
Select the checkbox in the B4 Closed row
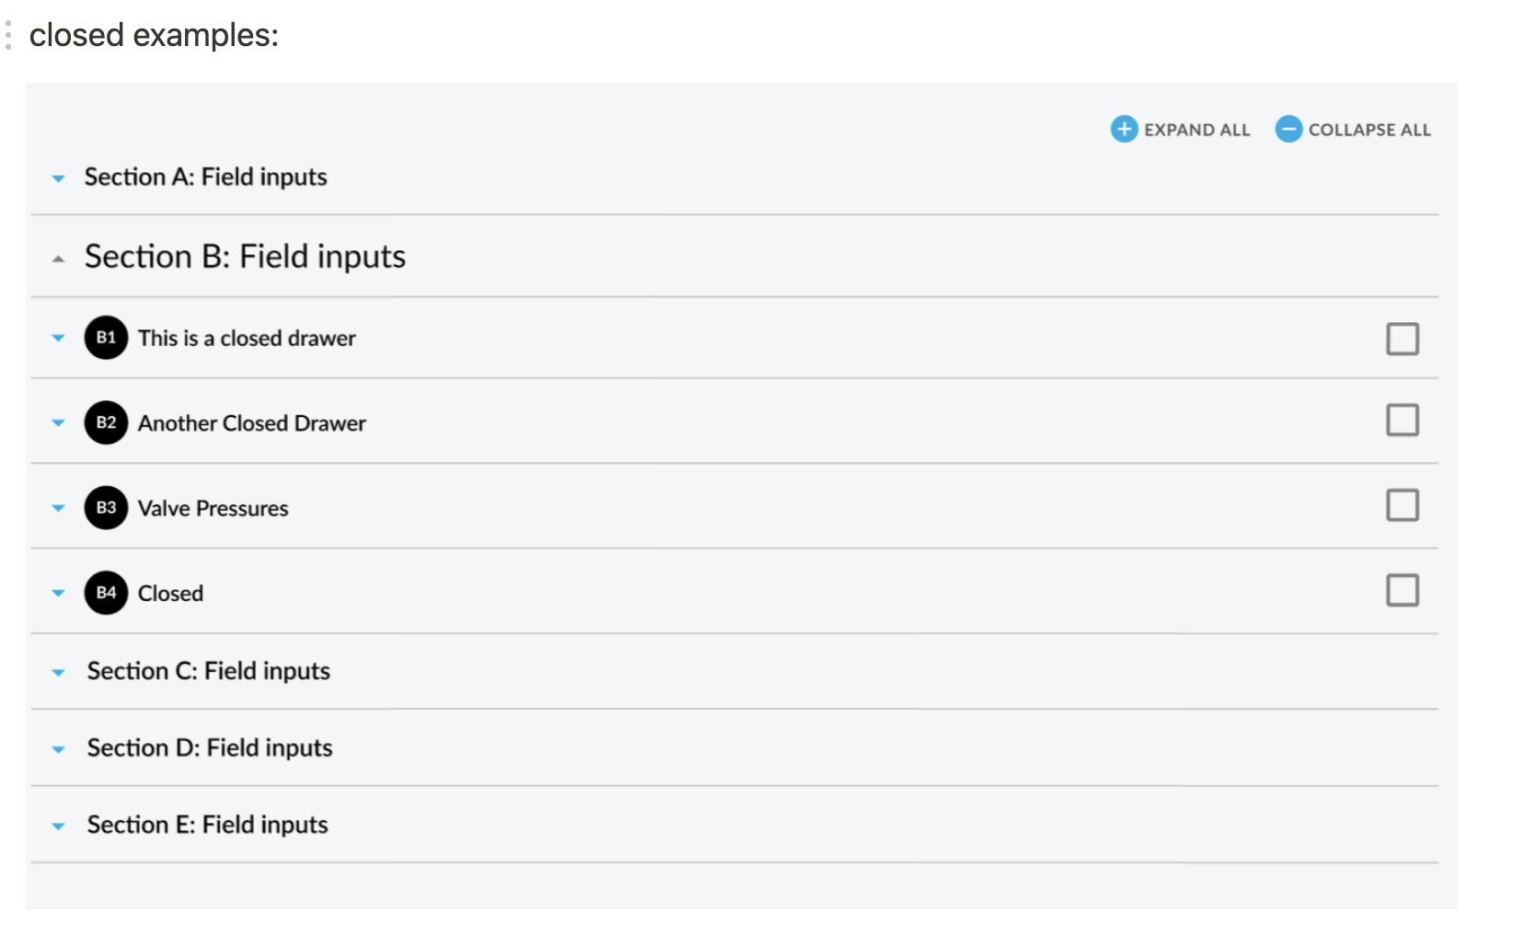click(1402, 590)
